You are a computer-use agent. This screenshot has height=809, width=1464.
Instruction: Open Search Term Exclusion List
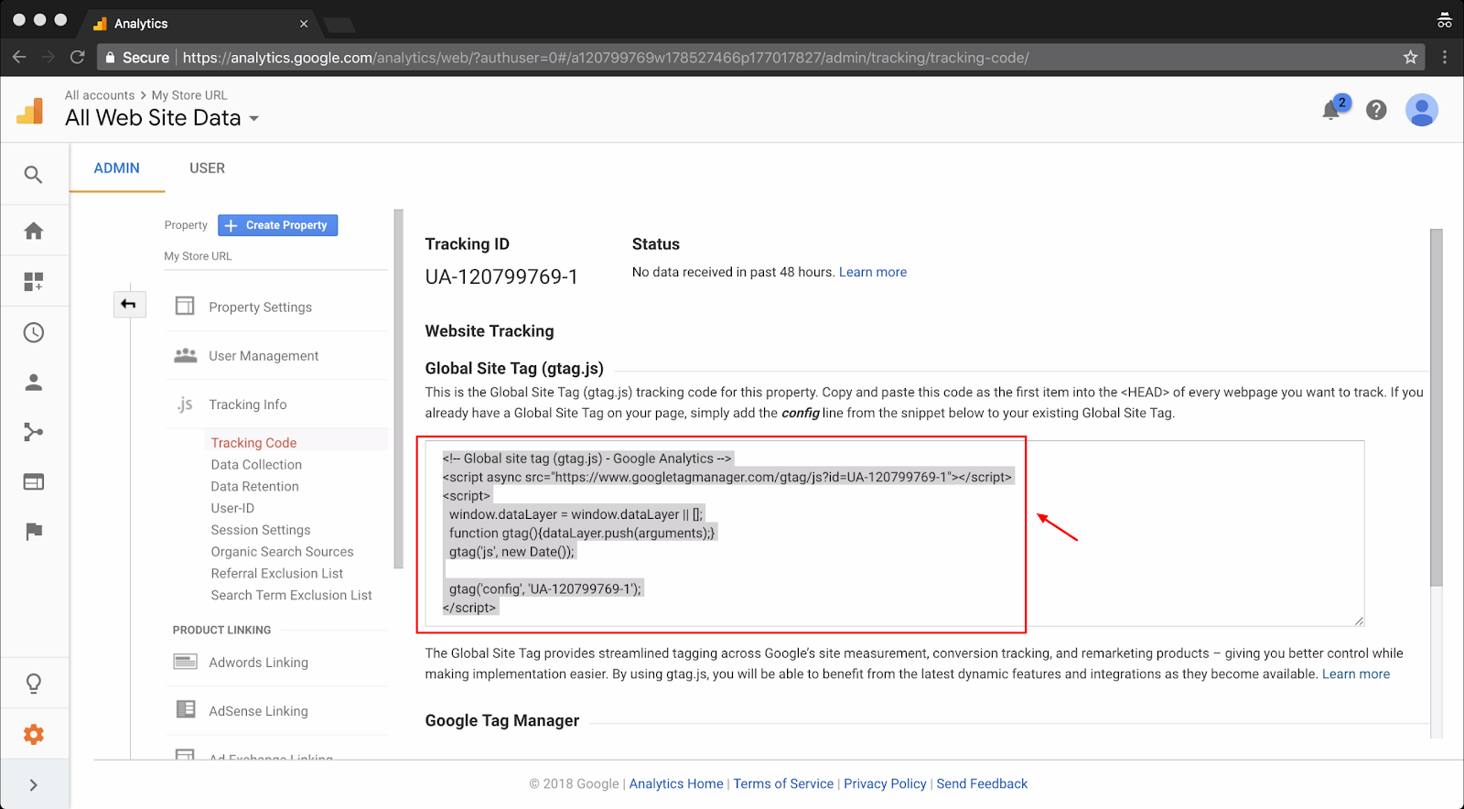tap(291, 596)
